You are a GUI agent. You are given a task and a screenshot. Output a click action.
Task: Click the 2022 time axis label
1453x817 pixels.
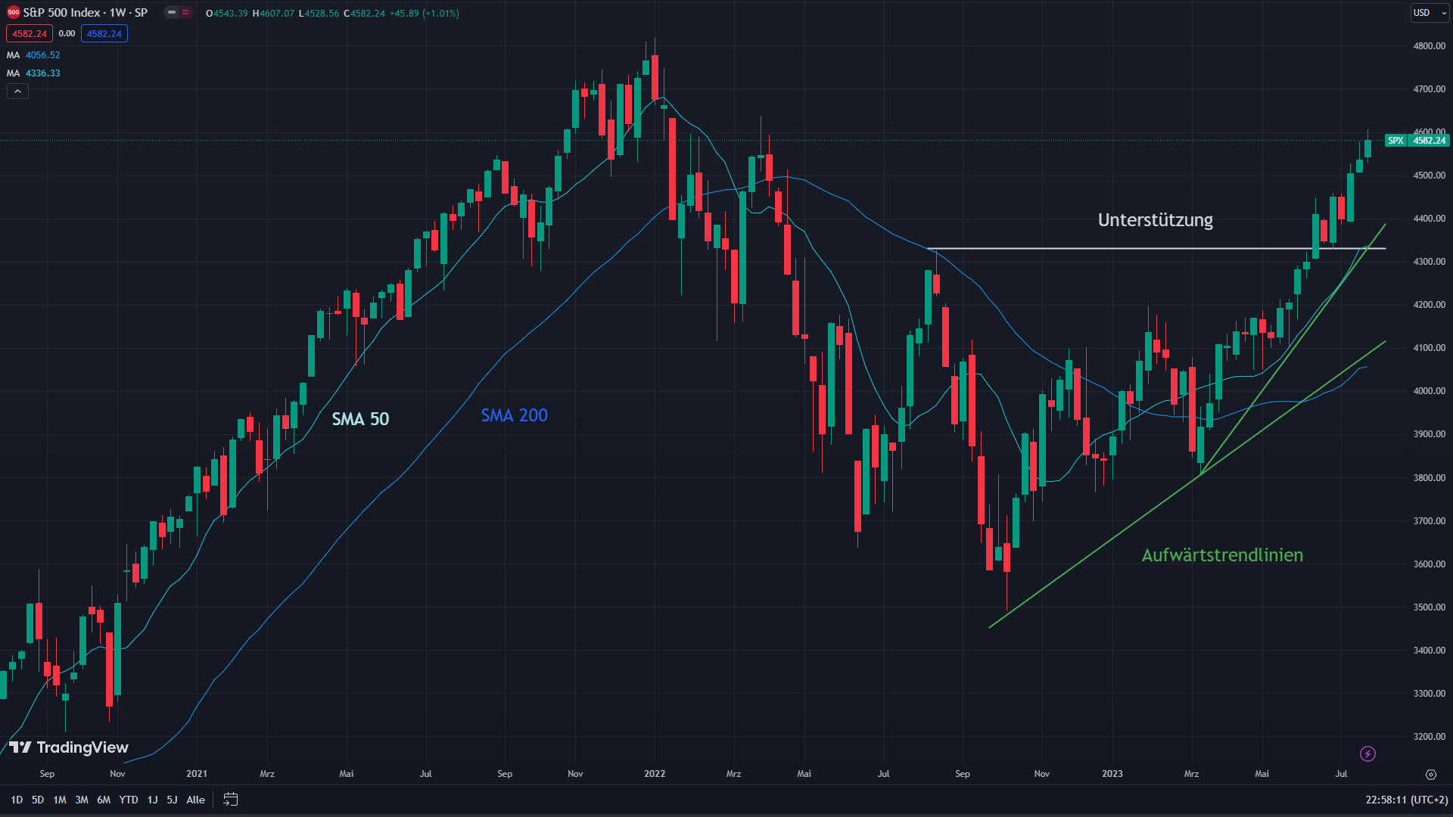(x=655, y=774)
